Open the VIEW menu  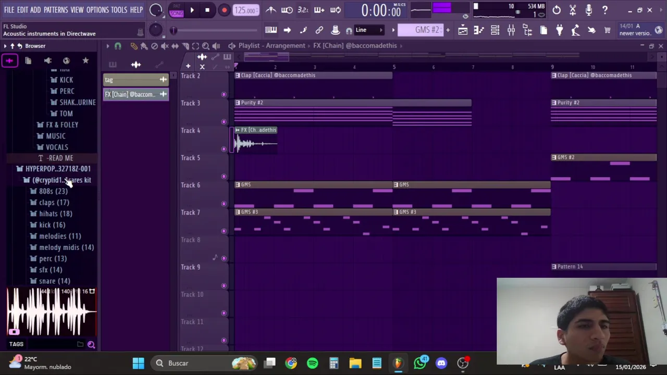(x=77, y=10)
